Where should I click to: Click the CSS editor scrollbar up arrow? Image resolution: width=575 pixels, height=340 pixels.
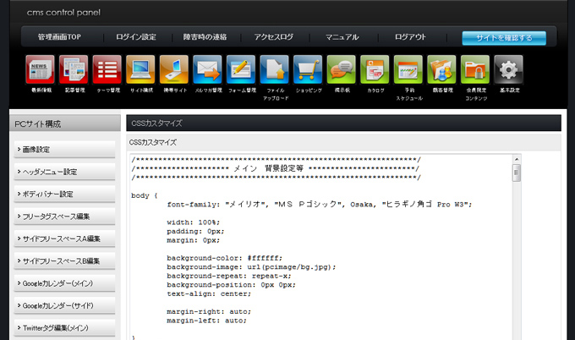pos(516,159)
